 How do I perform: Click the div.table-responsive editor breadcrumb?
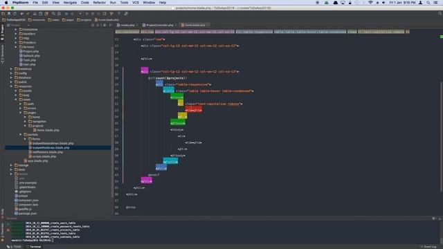[x=254, y=32]
